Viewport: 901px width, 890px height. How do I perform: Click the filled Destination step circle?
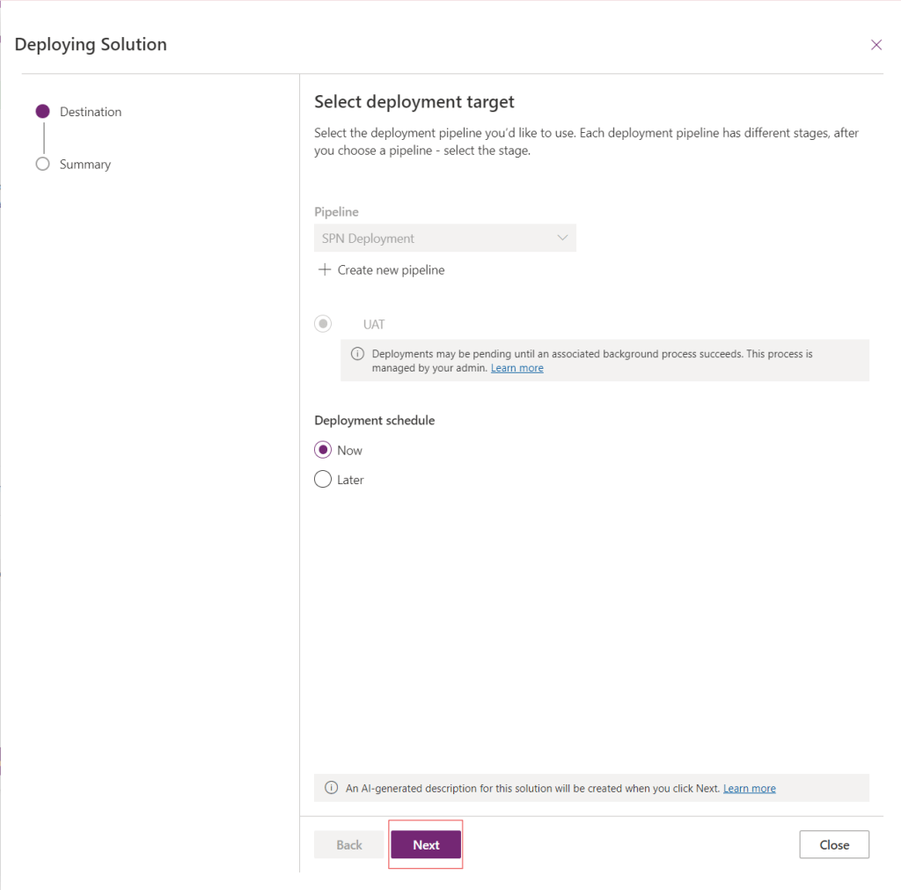tap(42, 111)
